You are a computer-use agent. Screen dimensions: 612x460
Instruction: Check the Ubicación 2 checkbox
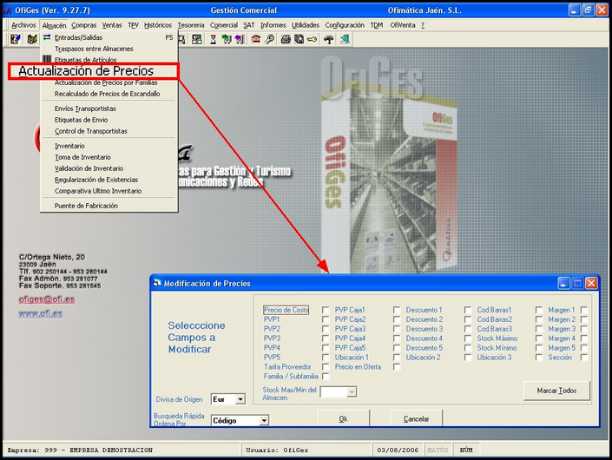point(468,358)
